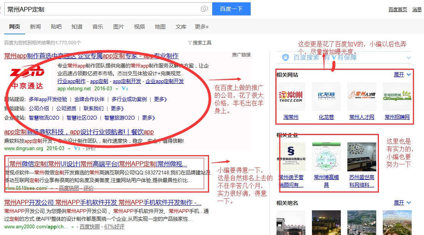Switch to the 文库 tab
Viewport: 424px width, 235px height.
pos(181,27)
